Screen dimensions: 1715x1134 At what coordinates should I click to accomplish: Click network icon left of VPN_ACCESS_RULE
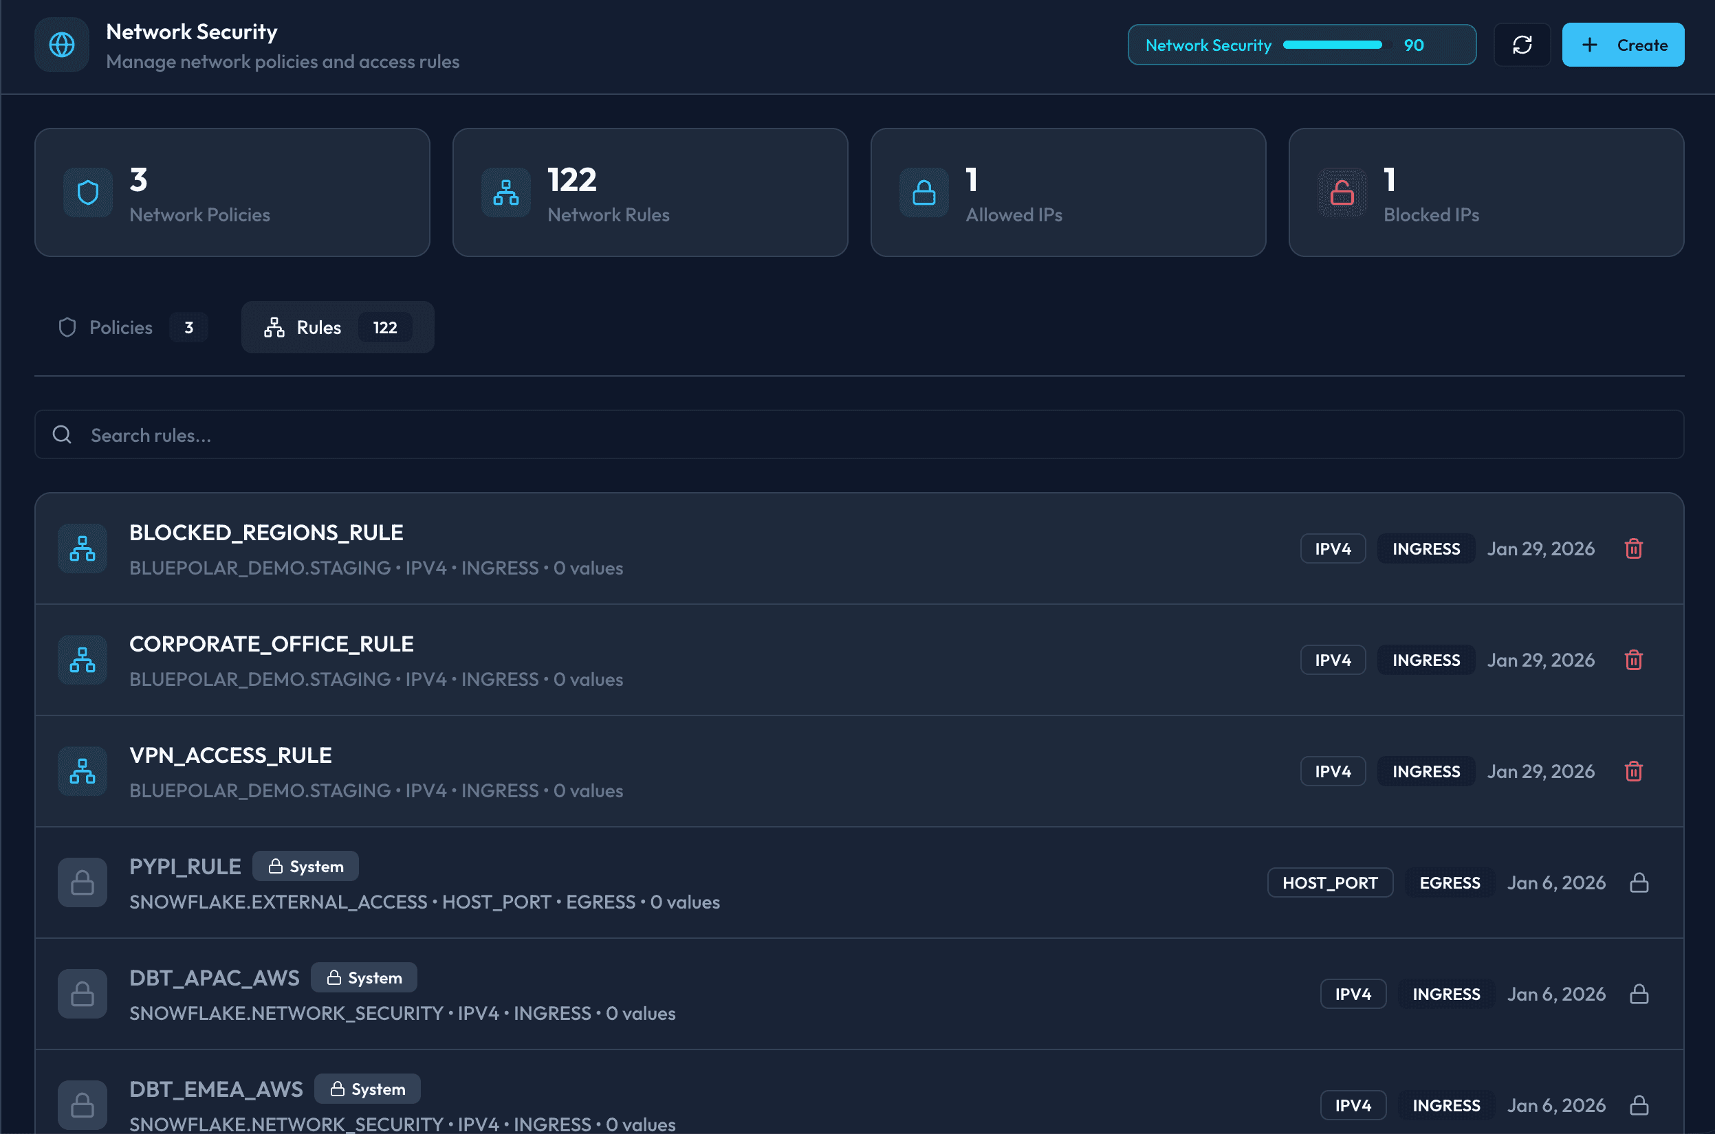click(x=83, y=772)
